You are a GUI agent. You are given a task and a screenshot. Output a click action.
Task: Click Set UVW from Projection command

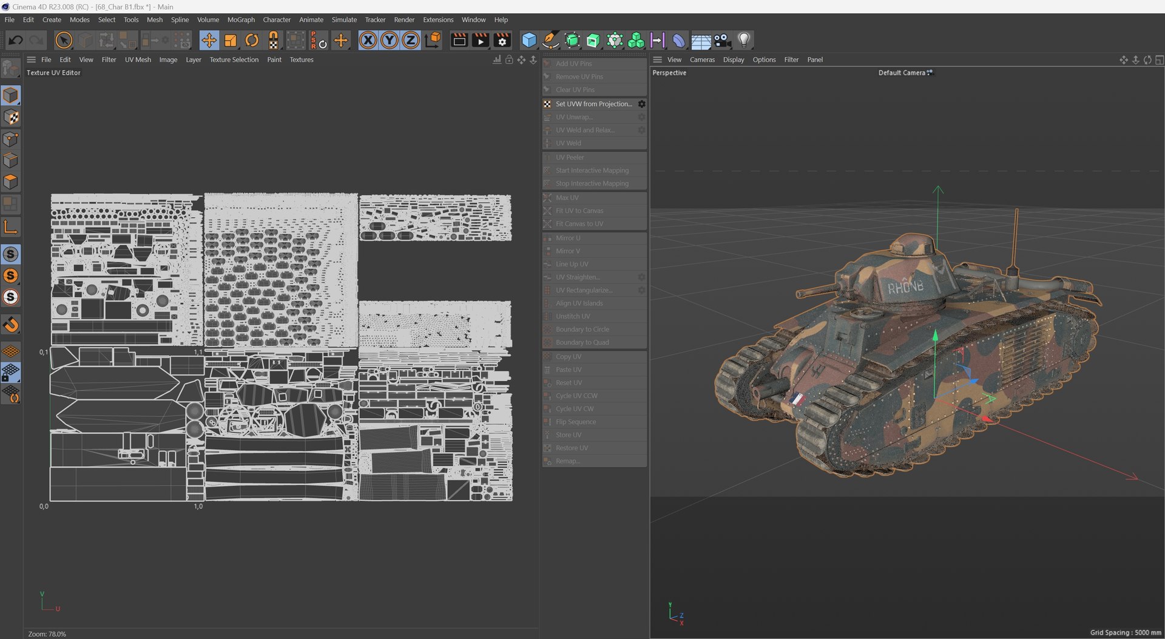point(593,104)
